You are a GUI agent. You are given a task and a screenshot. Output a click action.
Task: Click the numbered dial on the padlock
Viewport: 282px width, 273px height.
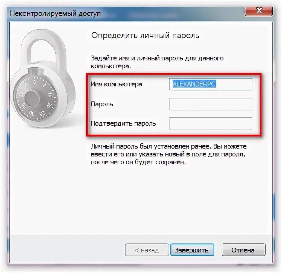pos(35,98)
